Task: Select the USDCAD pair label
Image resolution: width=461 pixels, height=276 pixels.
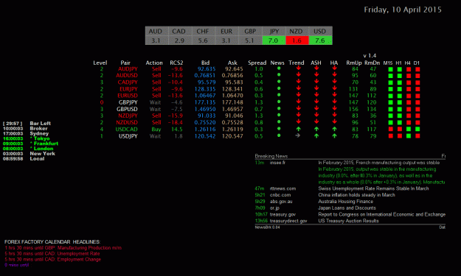Action: click(x=126, y=129)
